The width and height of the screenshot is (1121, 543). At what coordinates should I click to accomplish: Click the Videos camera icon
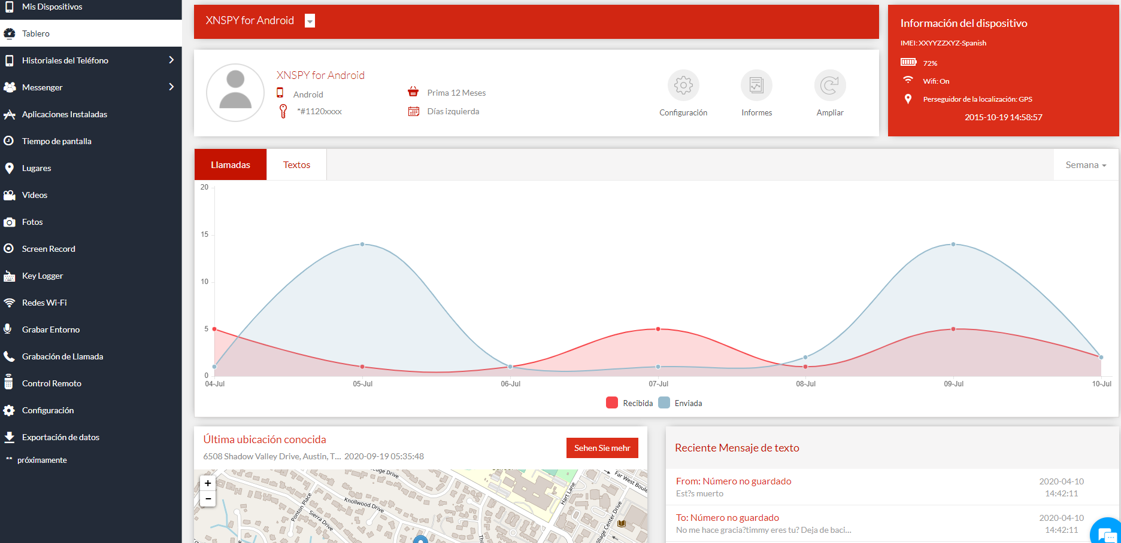coord(9,195)
